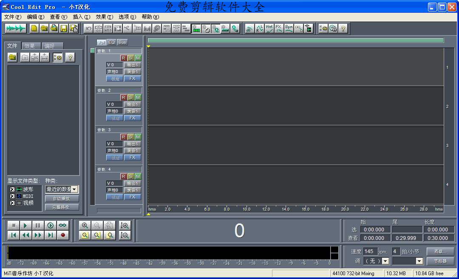Click the fast forward transport button

[x=38, y=235]
